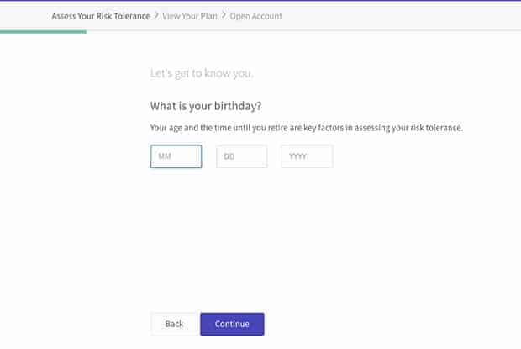This screenshot has width=521, height=349.
Task: Click the 'Let's get to know you.' heading
Action: click(x=202, y=73)
